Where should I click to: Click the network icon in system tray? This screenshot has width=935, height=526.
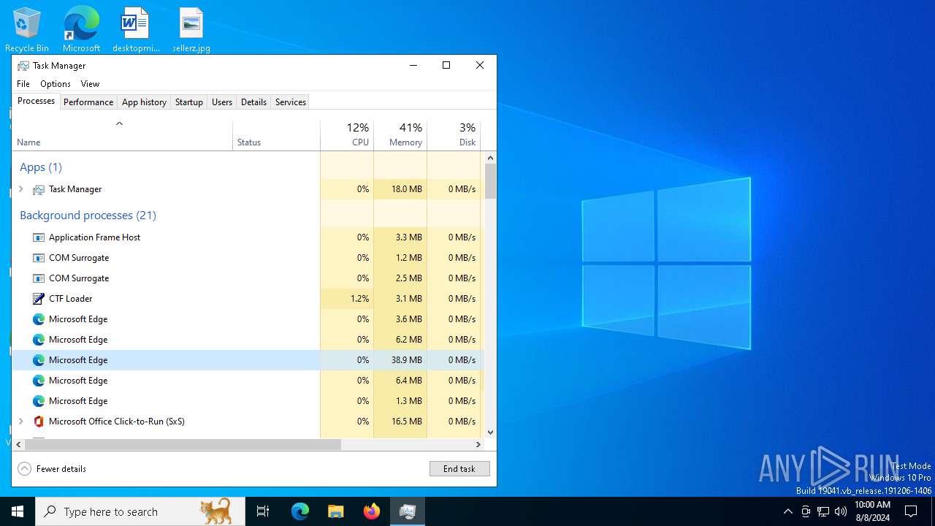(x=823, y=511)
